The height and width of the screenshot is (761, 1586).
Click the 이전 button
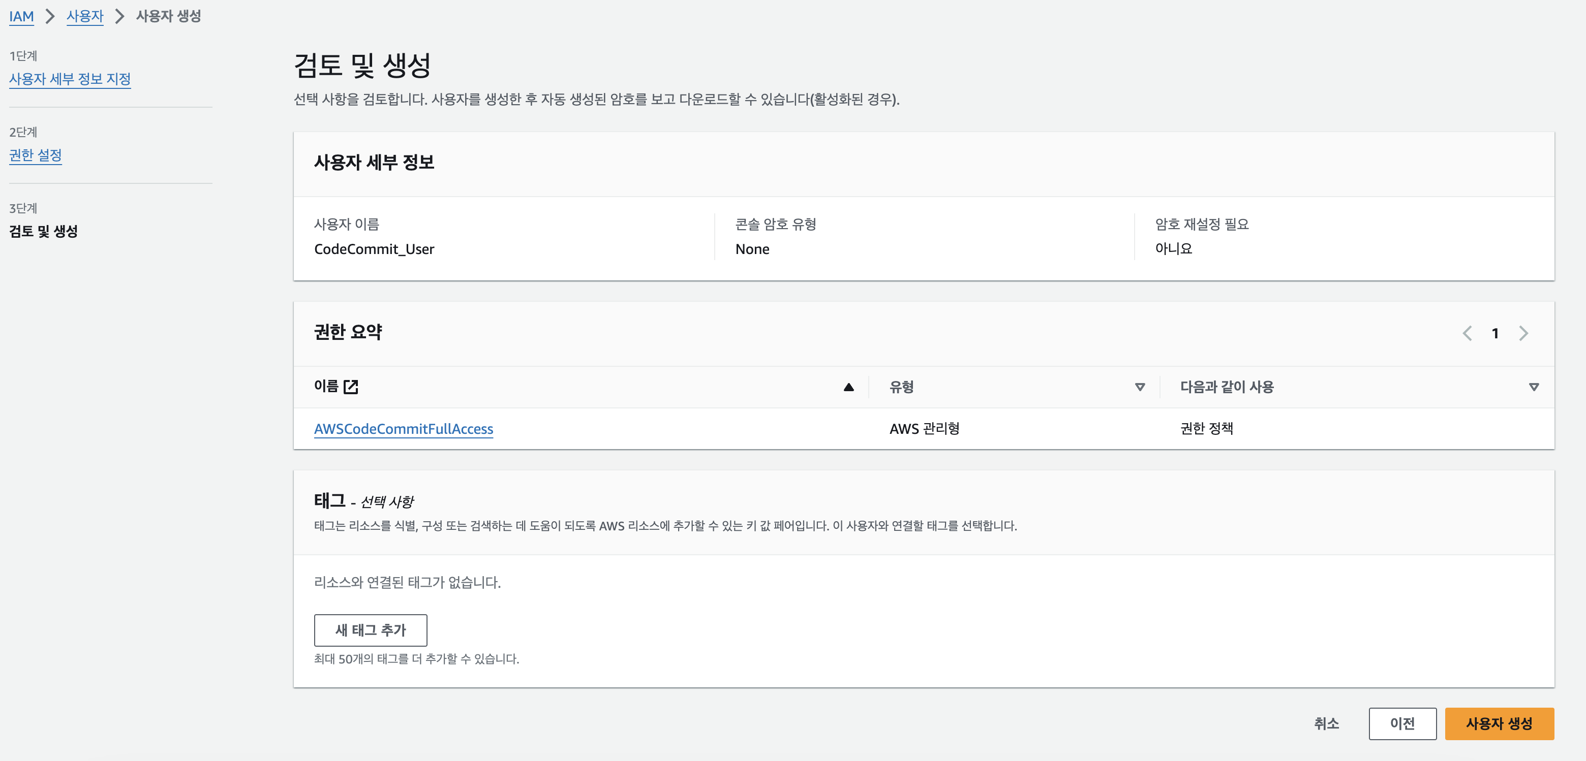1402,723
